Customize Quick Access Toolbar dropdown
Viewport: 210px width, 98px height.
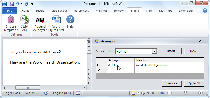32,4
